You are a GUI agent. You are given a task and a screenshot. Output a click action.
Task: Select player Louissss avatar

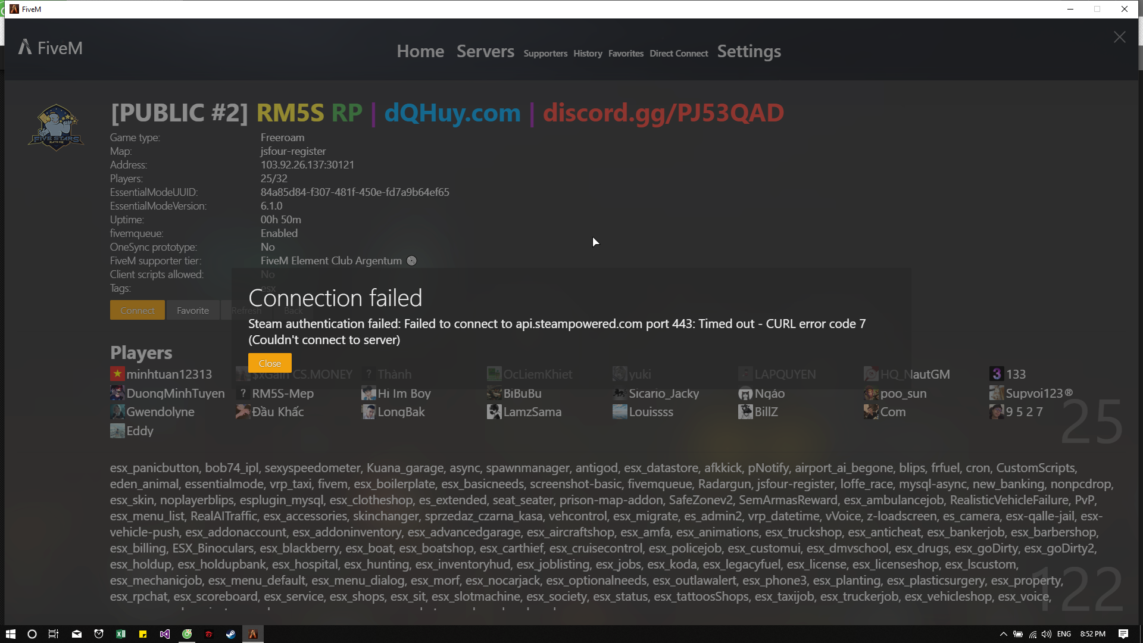click(x=620, y=411)
